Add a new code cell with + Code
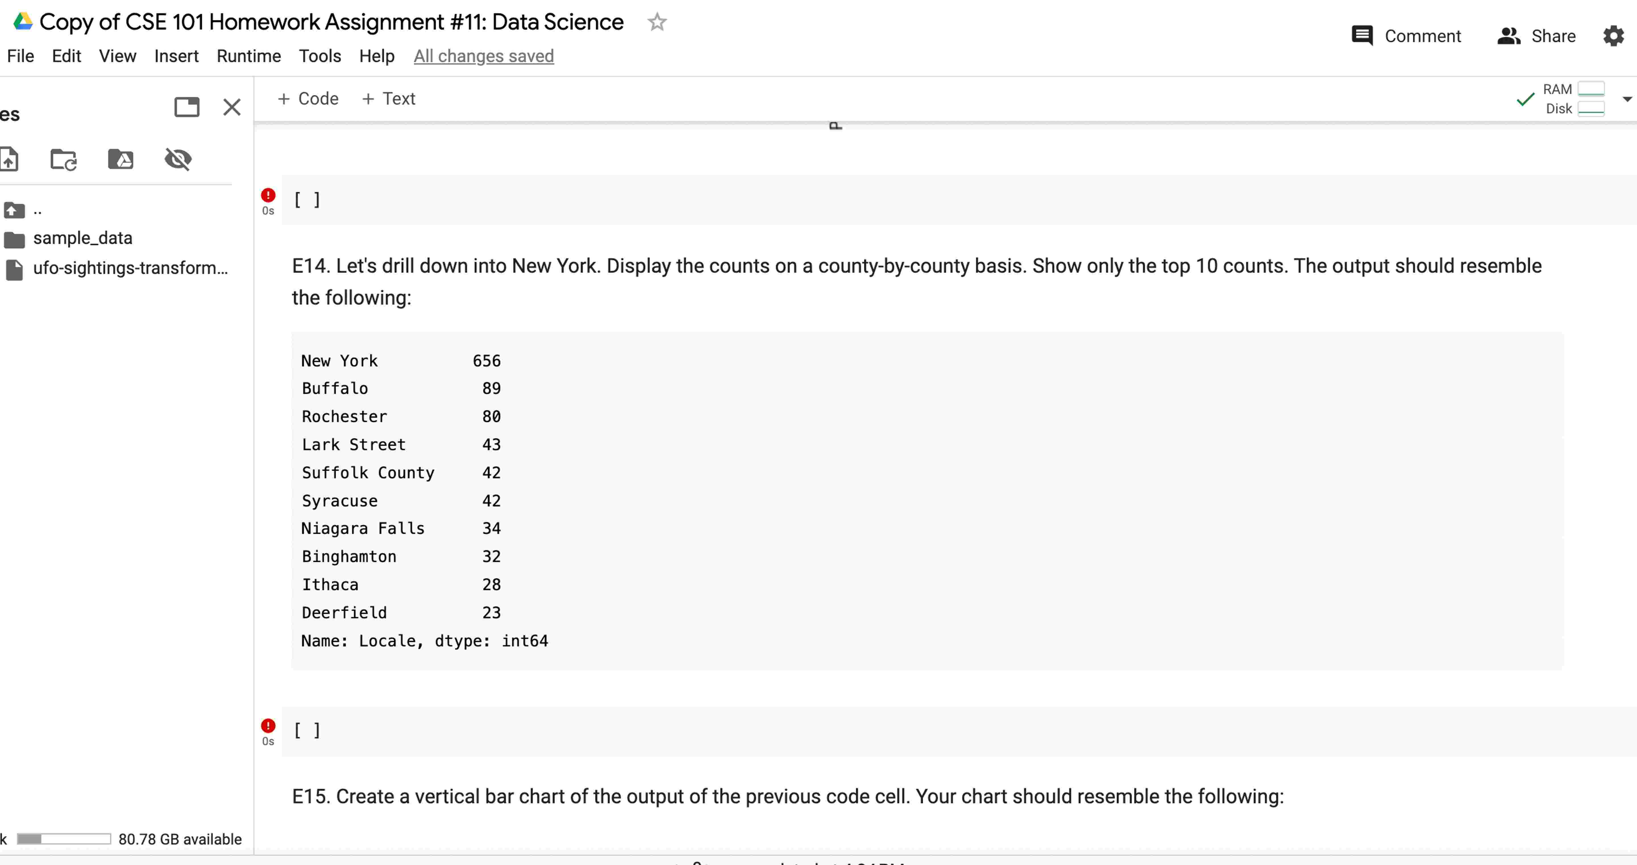 (x=308, y=99)
